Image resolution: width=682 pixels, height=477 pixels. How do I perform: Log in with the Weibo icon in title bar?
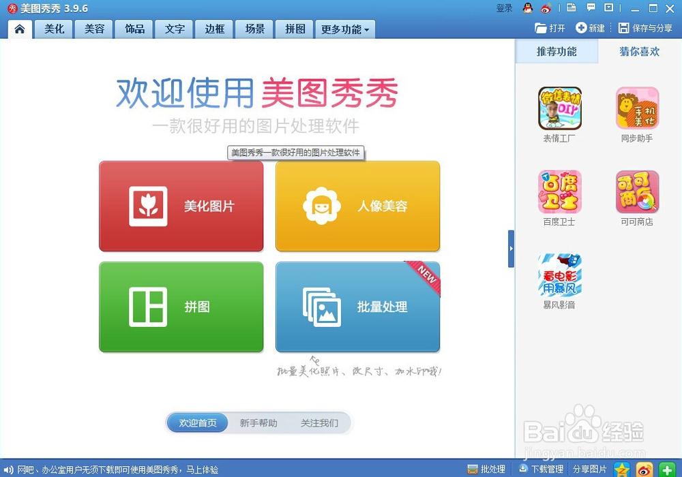[546, 8]
